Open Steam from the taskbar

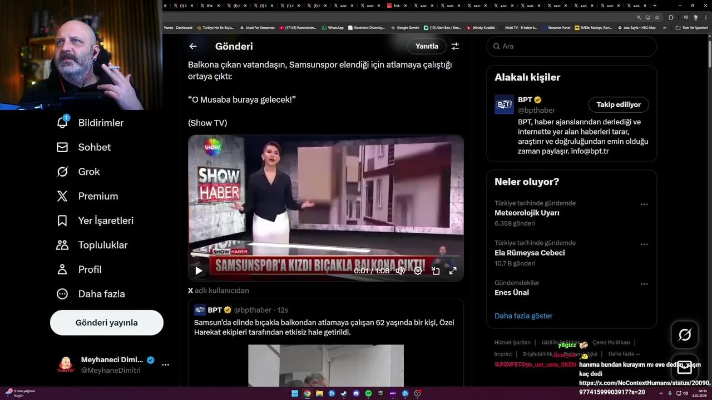point(344,393)
